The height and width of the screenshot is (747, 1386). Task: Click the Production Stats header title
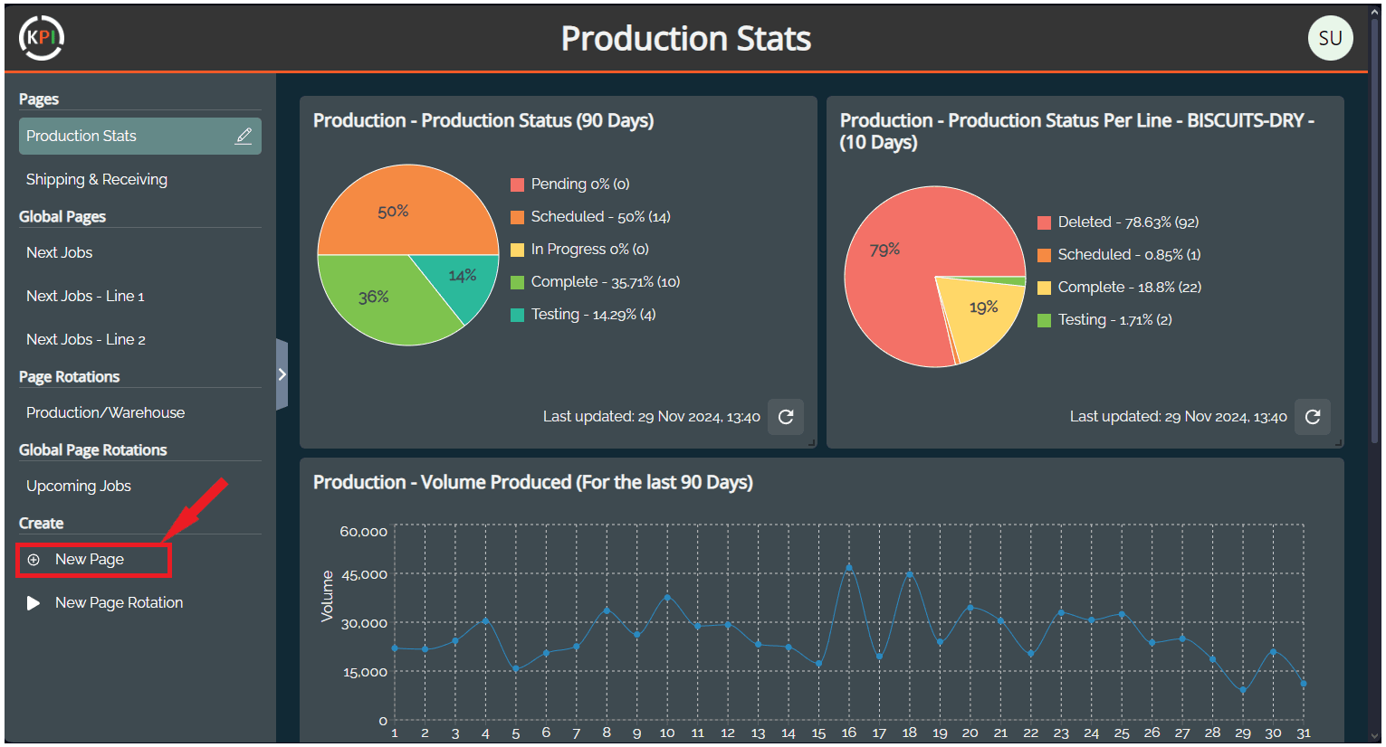pos(686,38)
